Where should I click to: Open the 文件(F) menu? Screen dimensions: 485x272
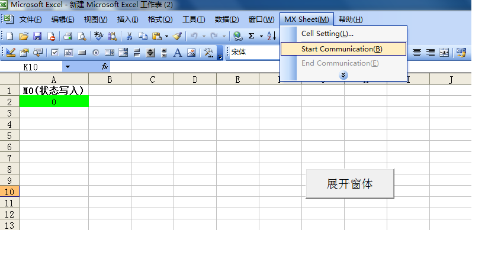30,20
